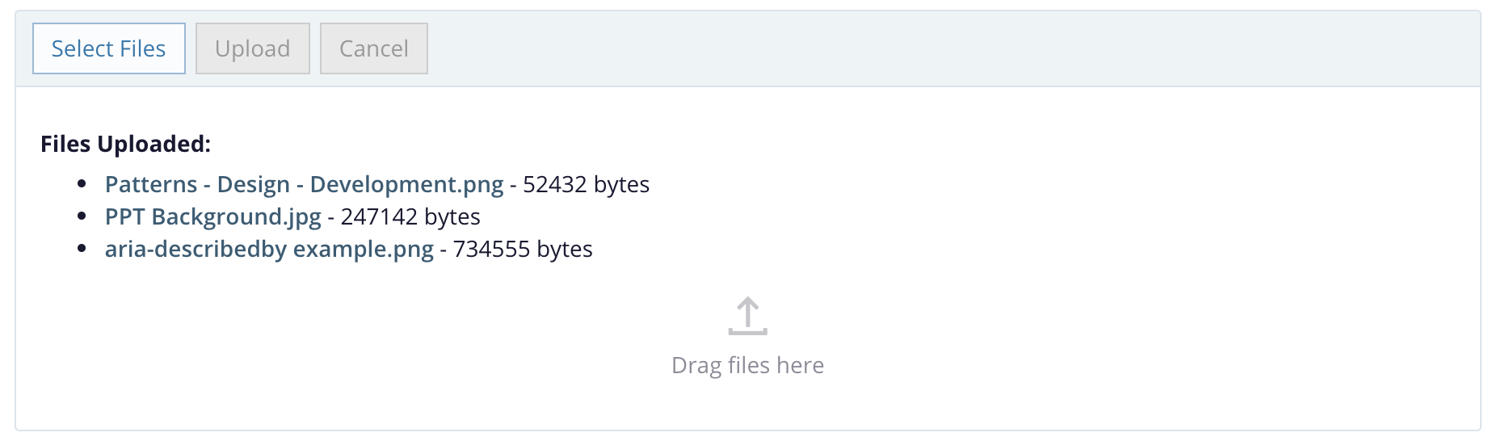This screenshot has height=441, width=1493.
Task: Click the dash after aria-describedby example.png
Action: point(444,250)
